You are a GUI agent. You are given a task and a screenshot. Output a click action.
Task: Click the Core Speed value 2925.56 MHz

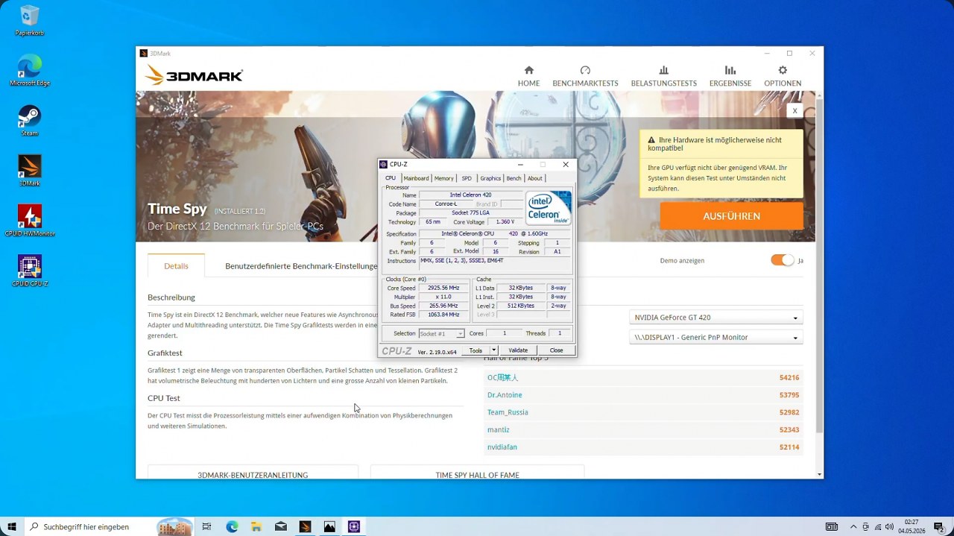443,288
